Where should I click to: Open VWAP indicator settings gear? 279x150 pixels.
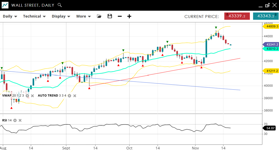pyautogui.click(x=27, y=96)
